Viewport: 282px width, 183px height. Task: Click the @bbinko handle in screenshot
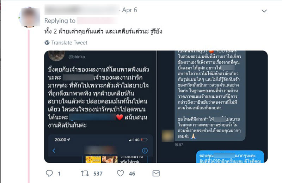76,57
